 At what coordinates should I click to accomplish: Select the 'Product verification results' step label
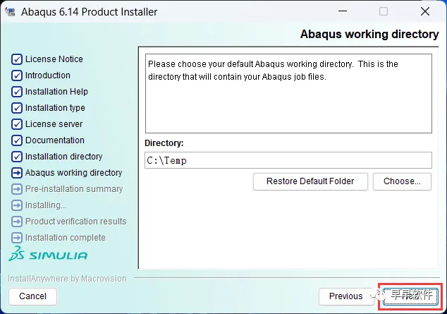tap(76, 222)
